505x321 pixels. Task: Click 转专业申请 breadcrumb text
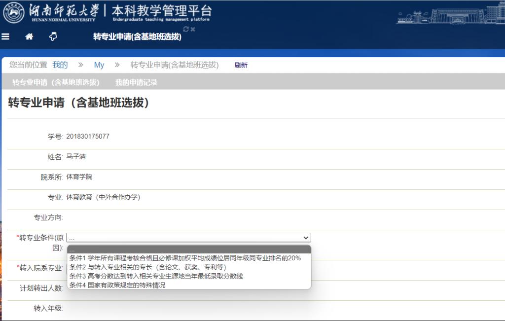tap(174, 65)
